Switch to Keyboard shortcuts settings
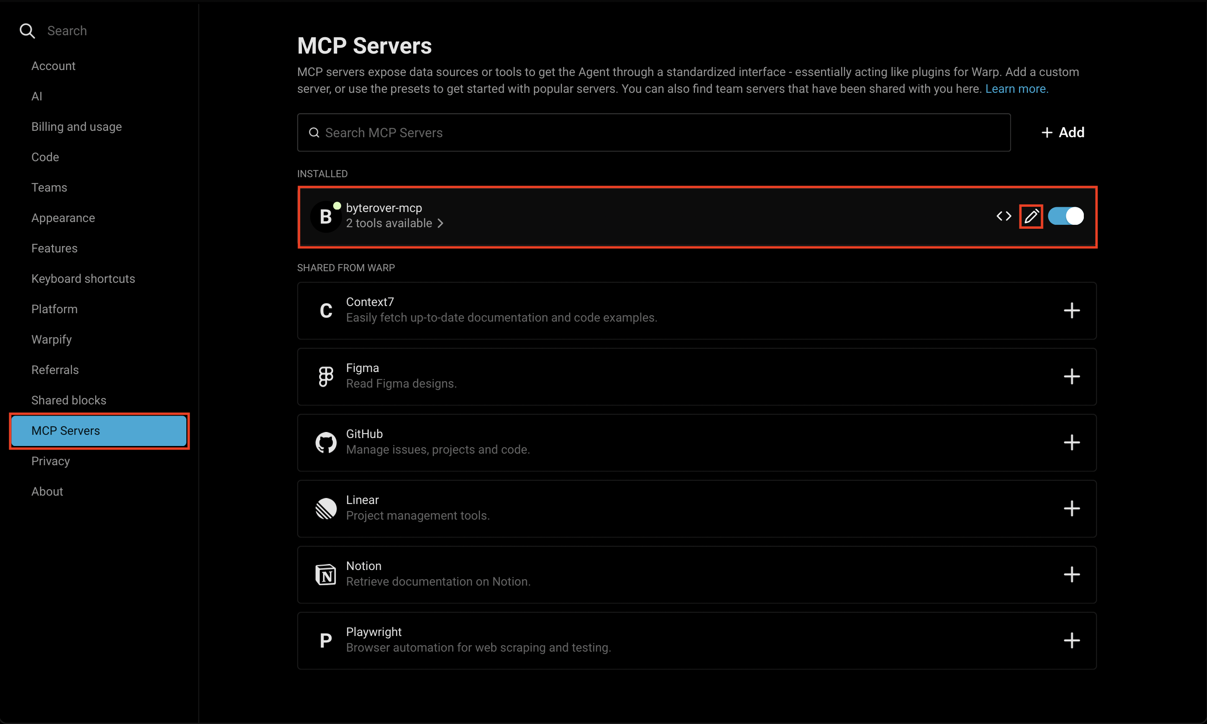 [x=82, y=278]
